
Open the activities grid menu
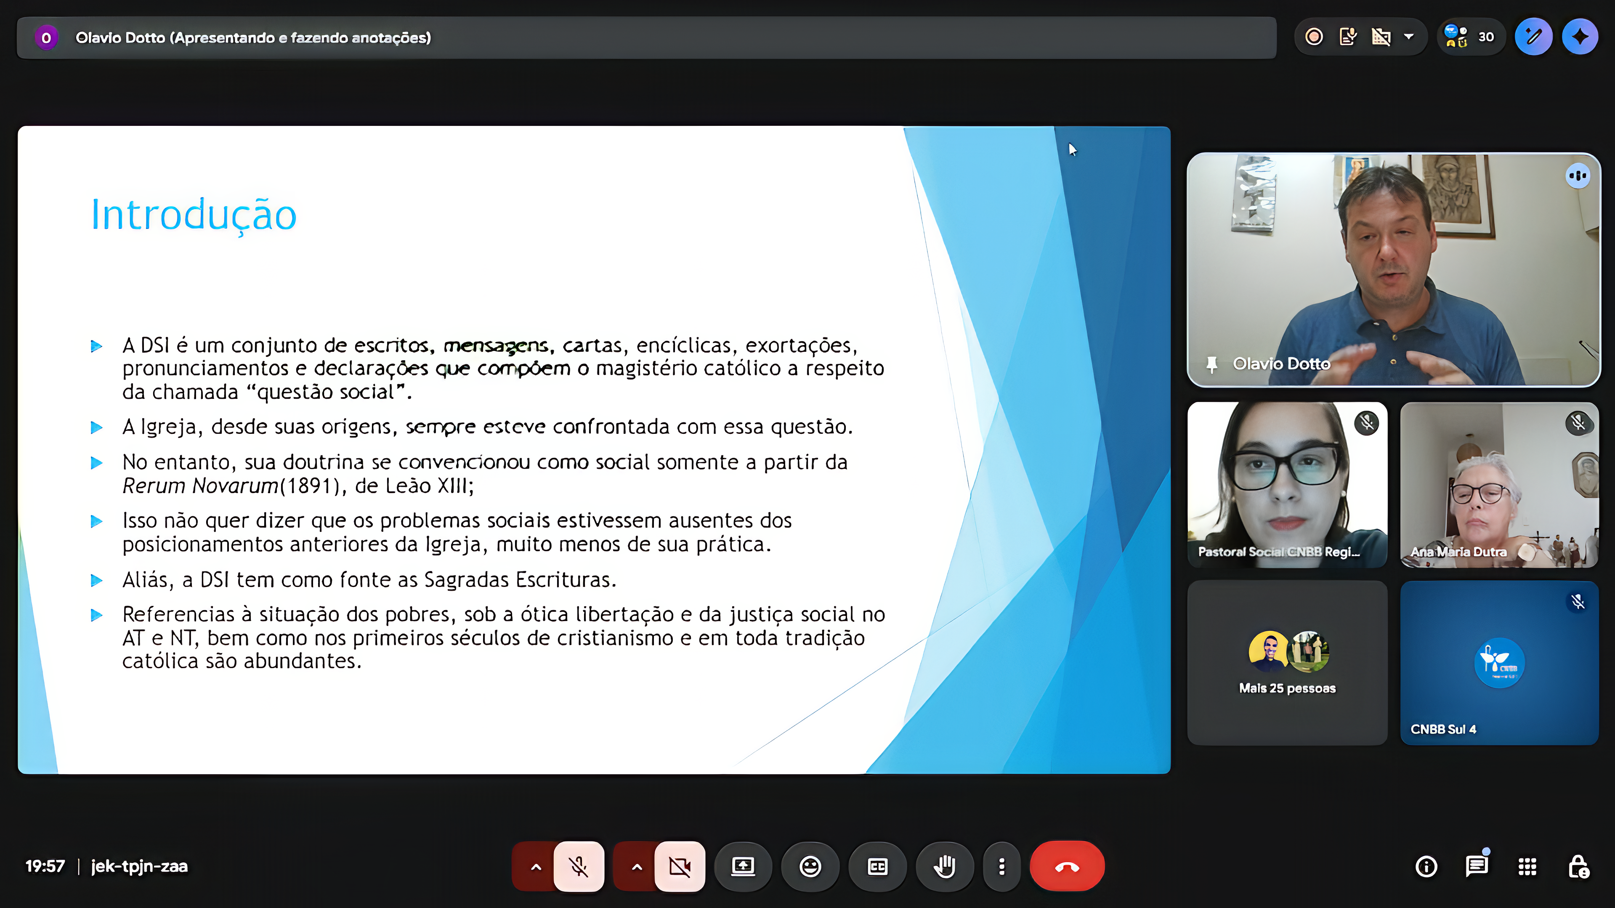point(1527,867)
